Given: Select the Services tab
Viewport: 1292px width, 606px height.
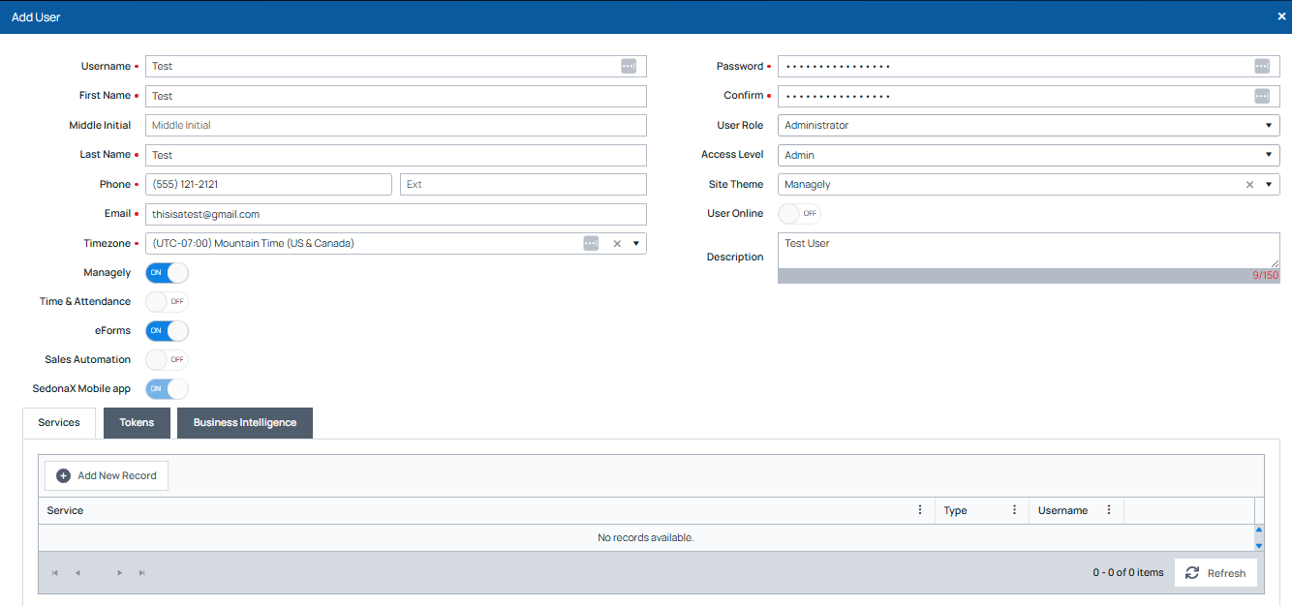Looking at the screenshot, I should coord(59,423).
